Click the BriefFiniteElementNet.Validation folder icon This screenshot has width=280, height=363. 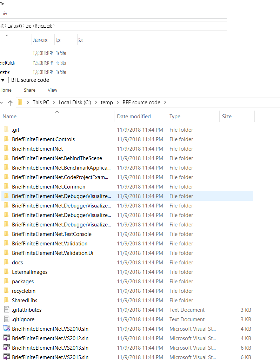point(6,243)
